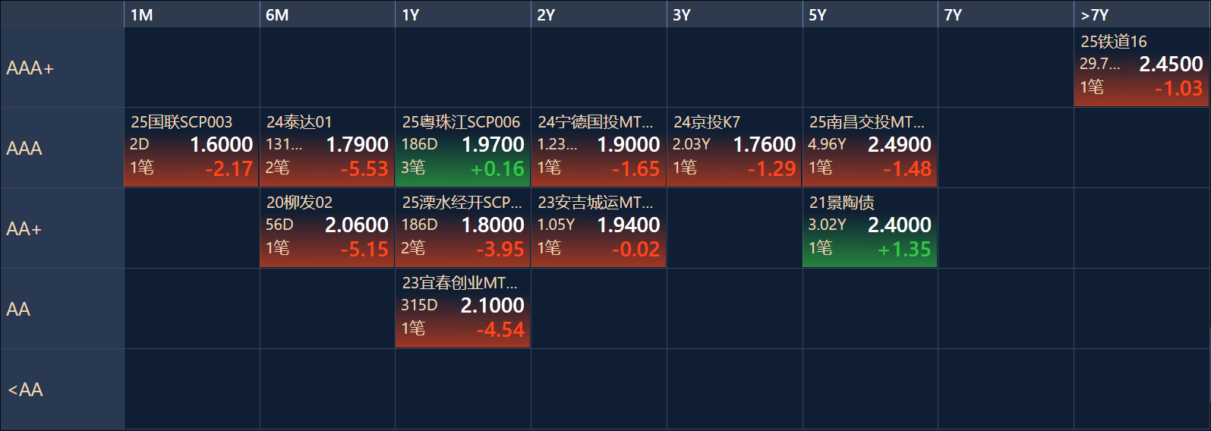The height and width of the screenshot is (431, 1211).
Task: Select the 7Y maturity column header
Action: click(1005, 14)
